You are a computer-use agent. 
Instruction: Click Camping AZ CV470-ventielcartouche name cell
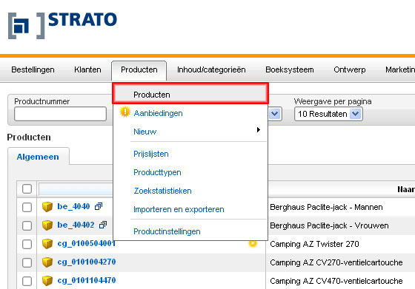pos(336,281)
